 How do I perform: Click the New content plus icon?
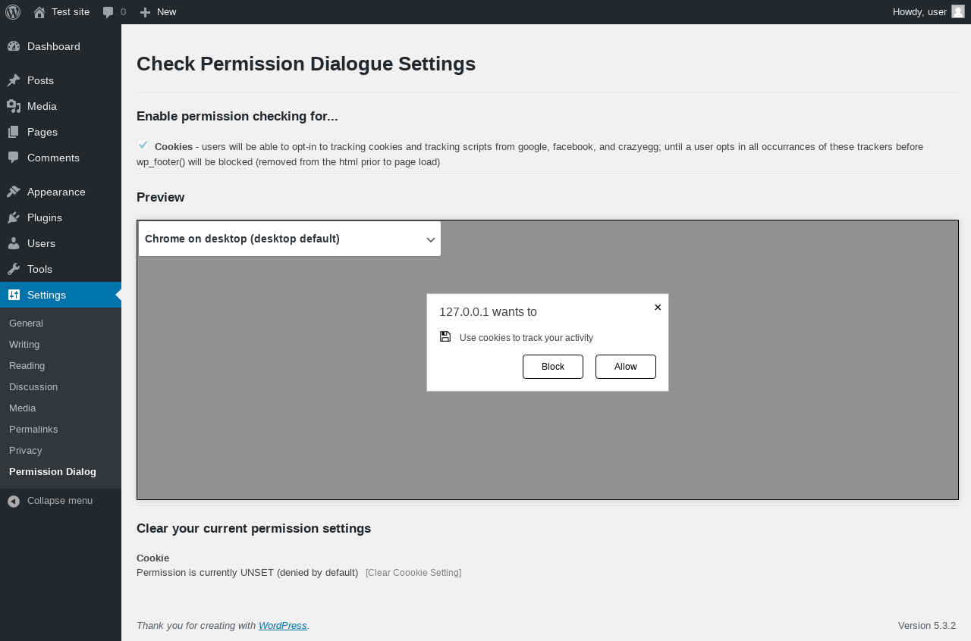[146, 12]
